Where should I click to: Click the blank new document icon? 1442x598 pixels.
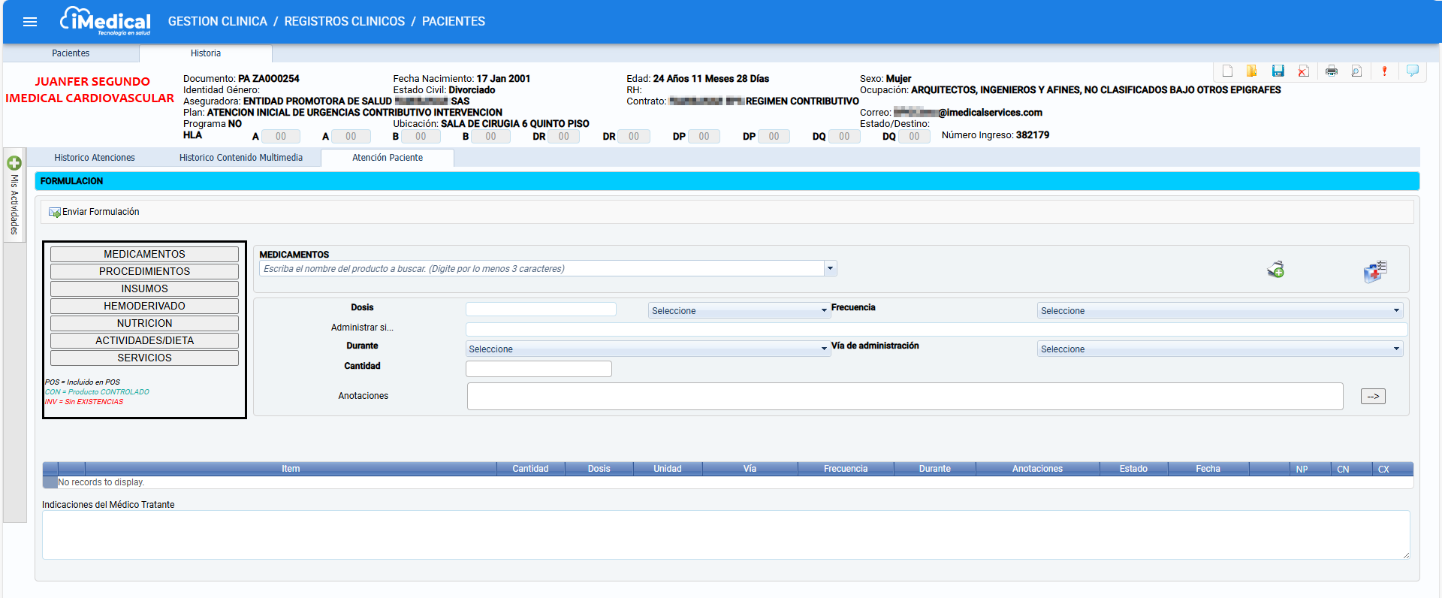point(1227,71)
